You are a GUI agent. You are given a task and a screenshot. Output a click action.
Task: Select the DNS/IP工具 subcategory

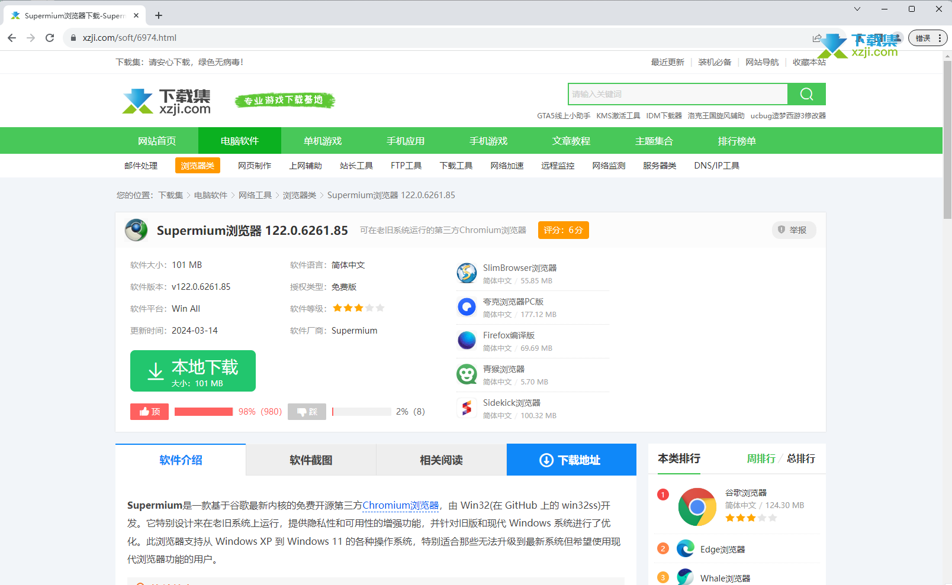point(716,166)
